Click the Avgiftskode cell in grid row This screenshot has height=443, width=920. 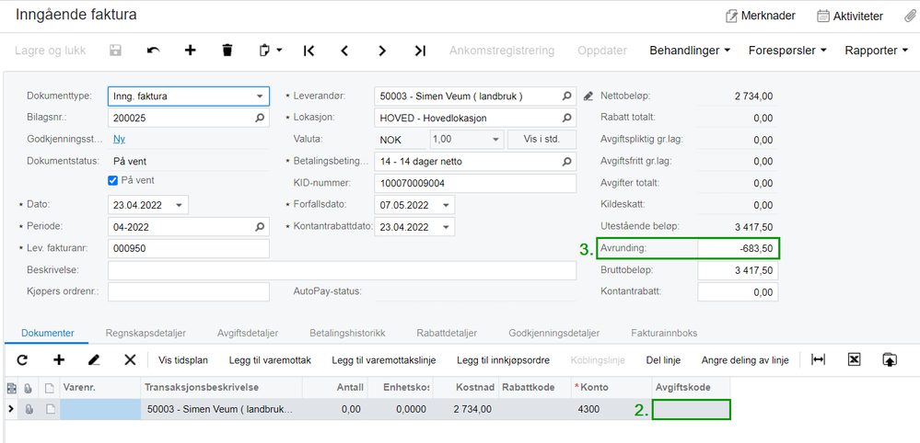click(x=691, y=409)
